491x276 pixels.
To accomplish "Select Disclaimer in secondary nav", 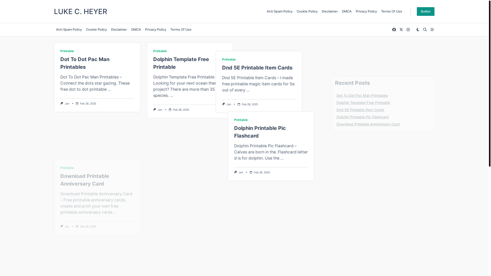I will [119, 30].
